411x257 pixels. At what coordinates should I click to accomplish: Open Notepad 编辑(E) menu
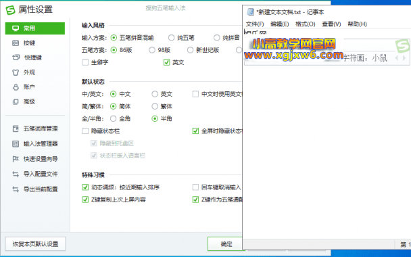(x=280, y=24)
